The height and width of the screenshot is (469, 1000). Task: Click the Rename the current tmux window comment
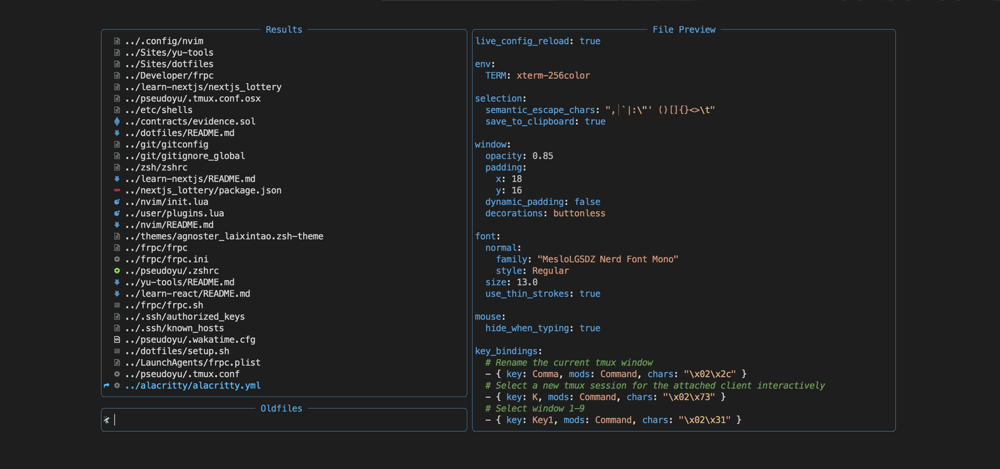[569, 363]
